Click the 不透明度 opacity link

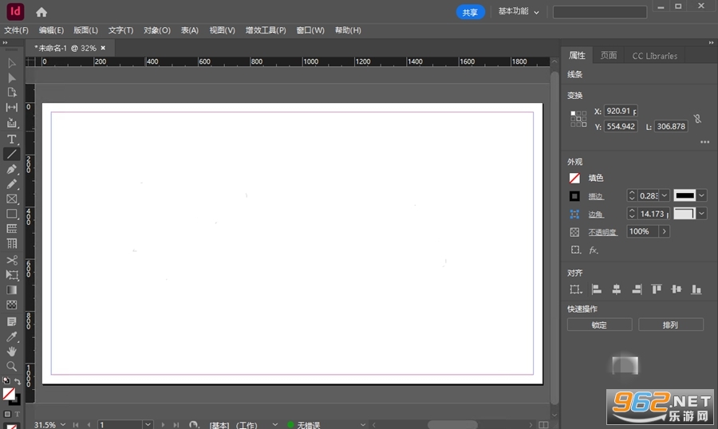[602, 232]
